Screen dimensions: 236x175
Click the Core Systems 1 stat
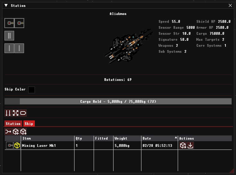click(211, 46)
